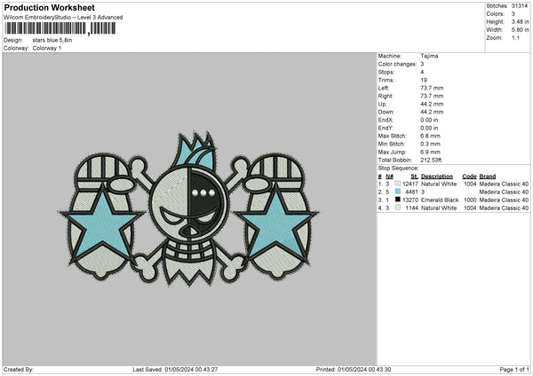Select 'Madeira Classic 40' in stop row 2

tap(504, 192)
